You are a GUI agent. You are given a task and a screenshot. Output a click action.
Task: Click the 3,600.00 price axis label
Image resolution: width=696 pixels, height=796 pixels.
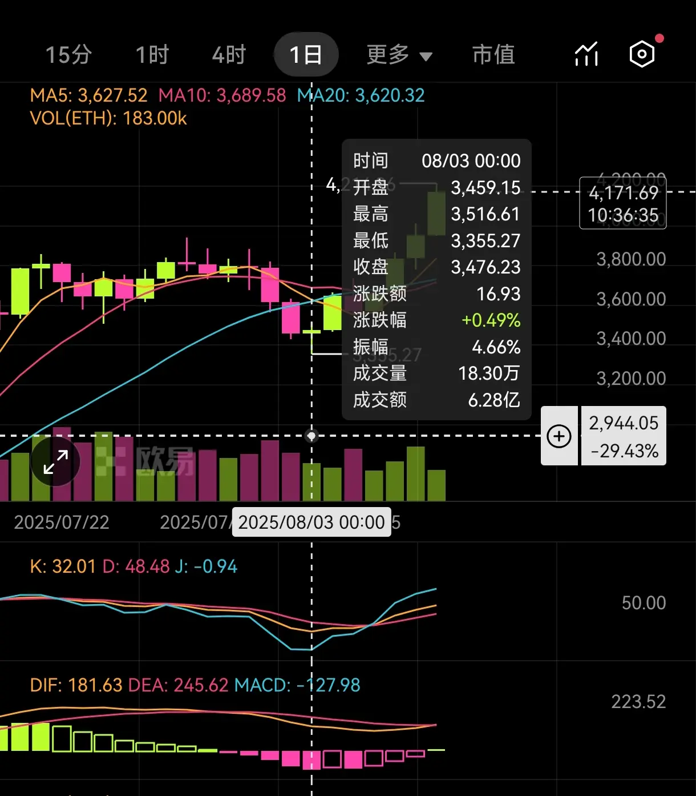coord(631,299)
